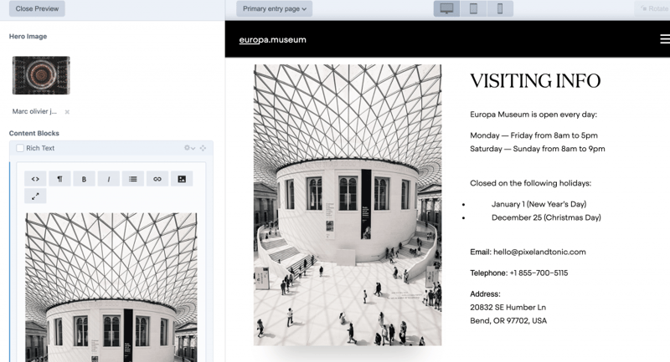Open the Primary entry page dropdown
670x362 pixels.
click(x=274, y=9)
